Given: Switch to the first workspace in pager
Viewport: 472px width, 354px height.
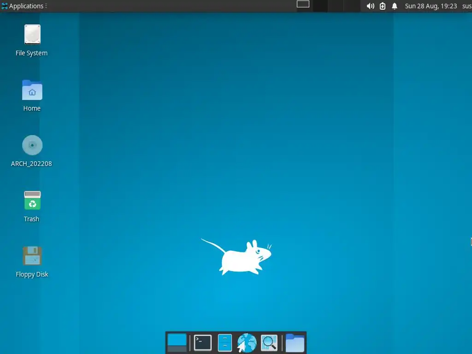Looking at the screenshot, I should coord(303,6).
